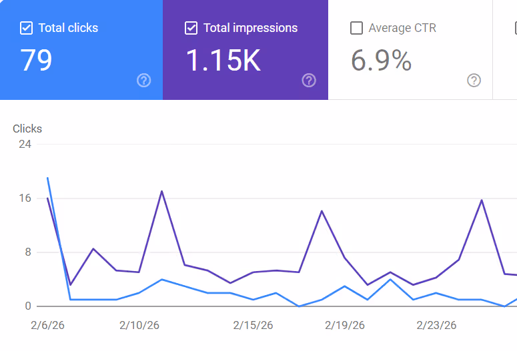The height and width of the screenshot is (351, 517).
Task: Click the 1.15K impressions value
Action: coord(223,61)
